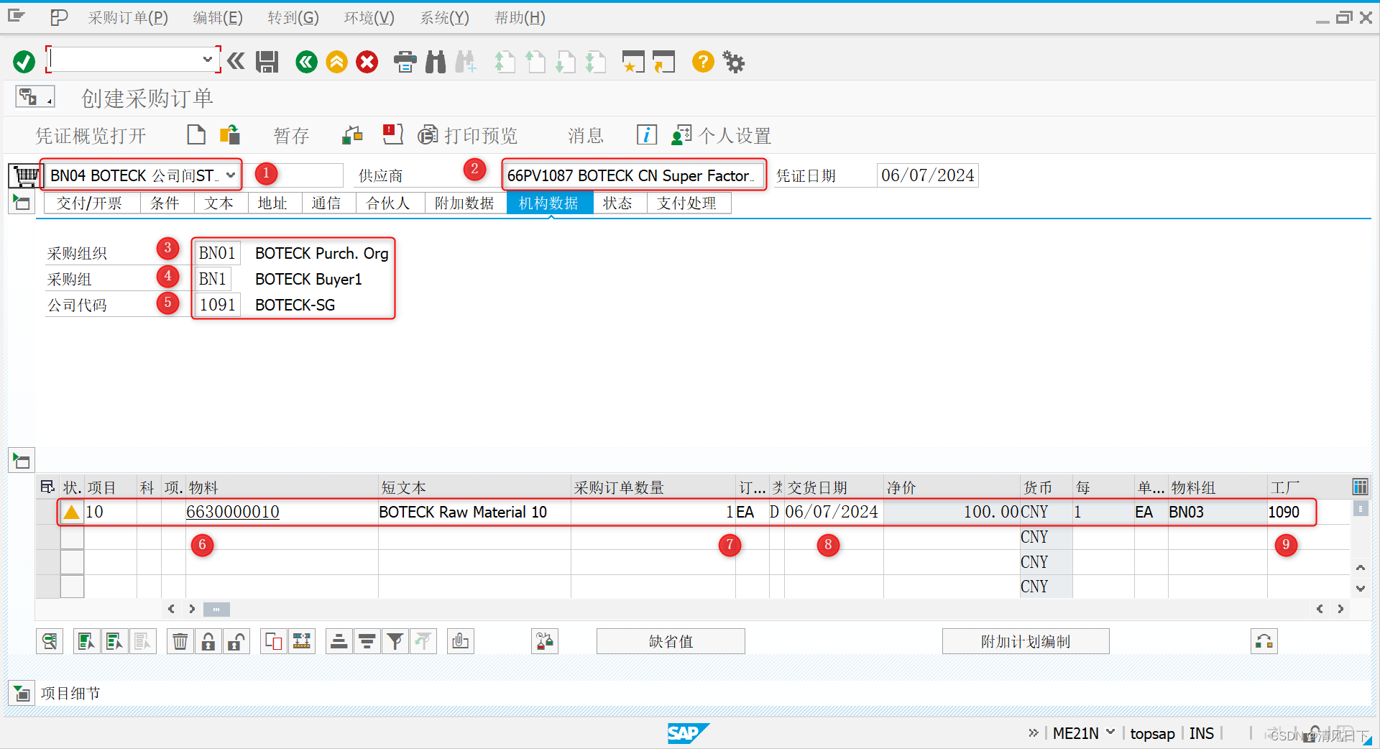1380x749 pixels.
Task: Collapse the header section expander
Action: (22, 203)
